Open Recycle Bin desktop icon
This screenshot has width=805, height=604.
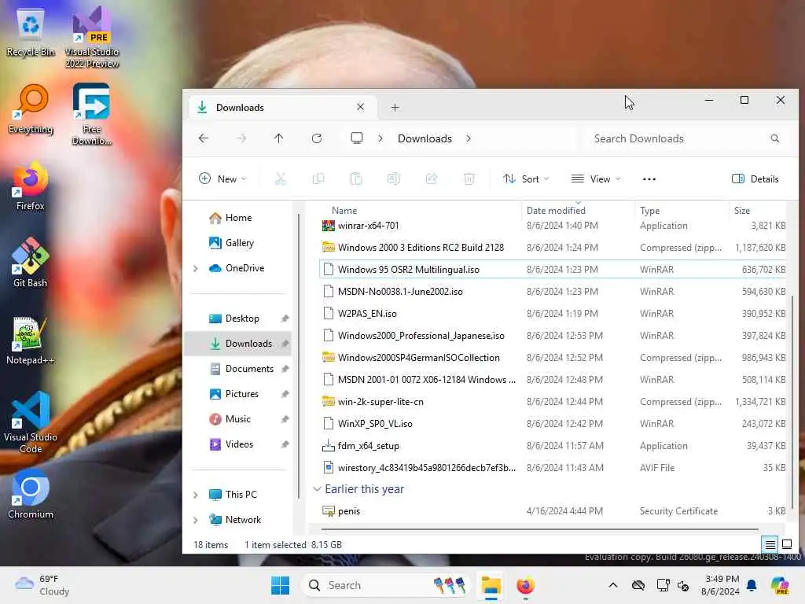pos(31,31)
